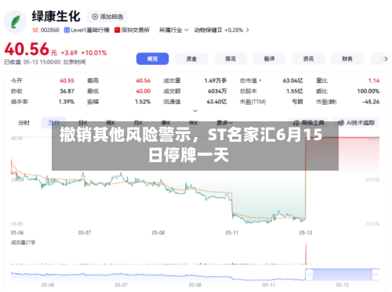Click the 换手率 value 1.39%
Screen dimensions: 392x292
(67, 102)
